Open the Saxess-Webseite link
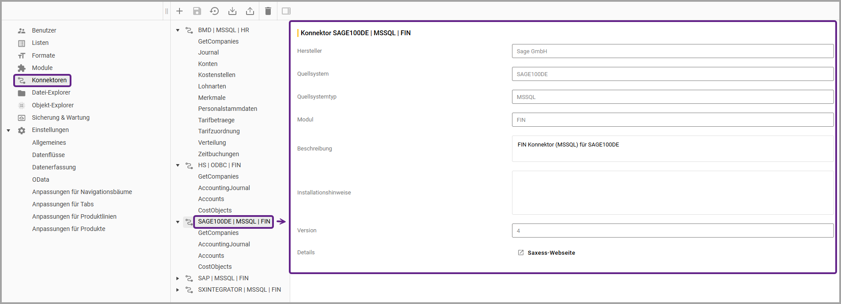Viewport: 841px width, 304px height. pos(551,253)
